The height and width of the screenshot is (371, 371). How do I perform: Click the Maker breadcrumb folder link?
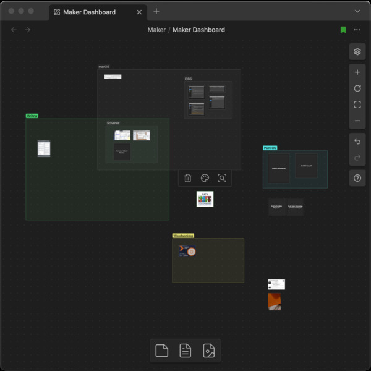tap(156, 30)
